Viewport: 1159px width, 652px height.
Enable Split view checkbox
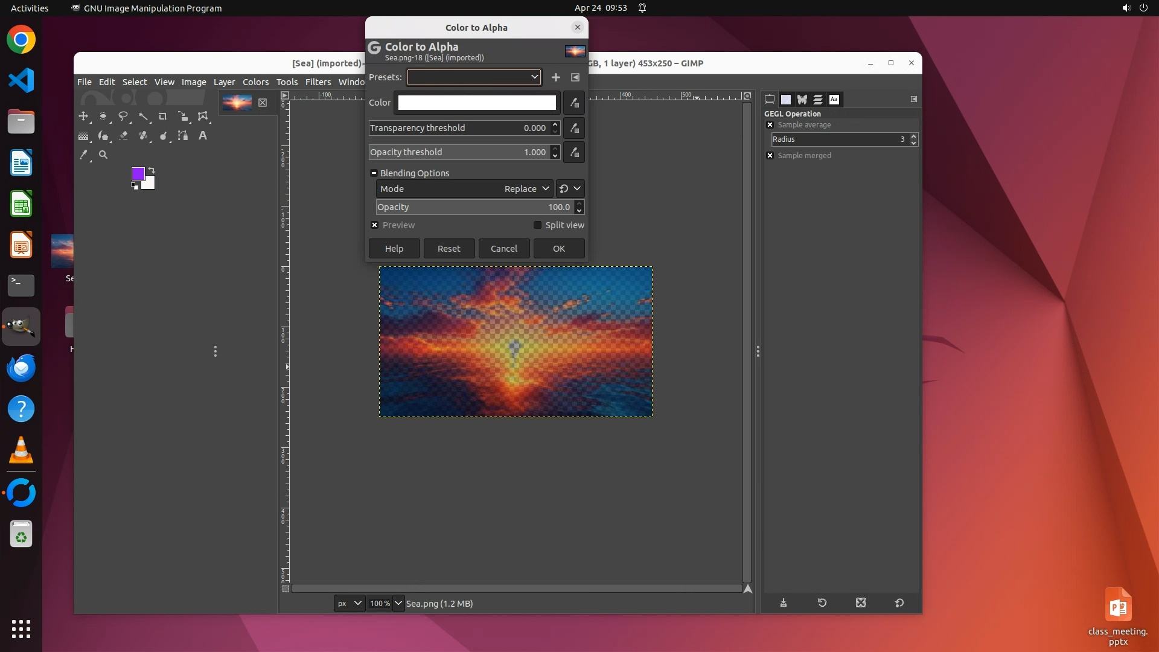(x=537, y=225)
